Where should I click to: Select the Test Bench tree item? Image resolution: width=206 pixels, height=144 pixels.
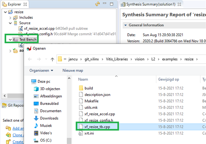click(x=28, y=40)
